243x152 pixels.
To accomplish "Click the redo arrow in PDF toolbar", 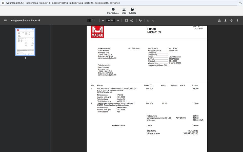I will pyautogui.click(x=153, y=21).
